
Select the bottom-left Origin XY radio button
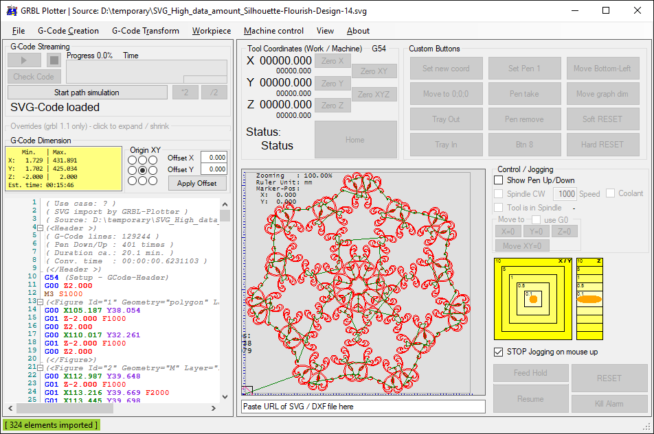click(x=132, y=180)
